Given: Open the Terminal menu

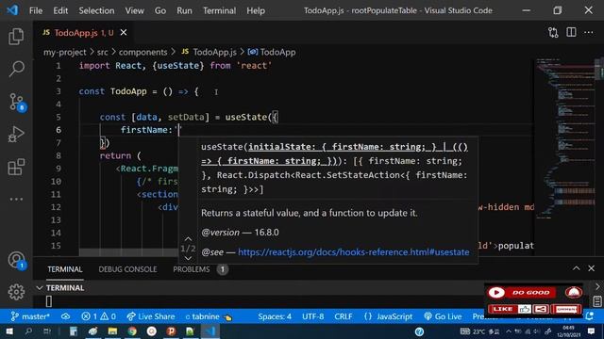Looking at the screenshot, I should point(220,10).
